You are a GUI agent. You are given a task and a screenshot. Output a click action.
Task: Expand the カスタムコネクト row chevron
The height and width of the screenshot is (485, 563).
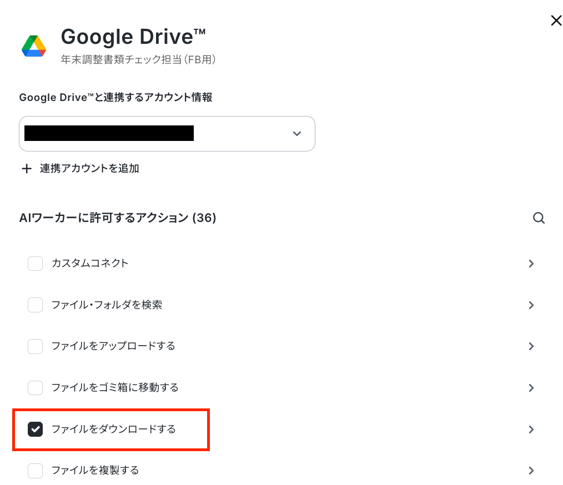(531, 264)
